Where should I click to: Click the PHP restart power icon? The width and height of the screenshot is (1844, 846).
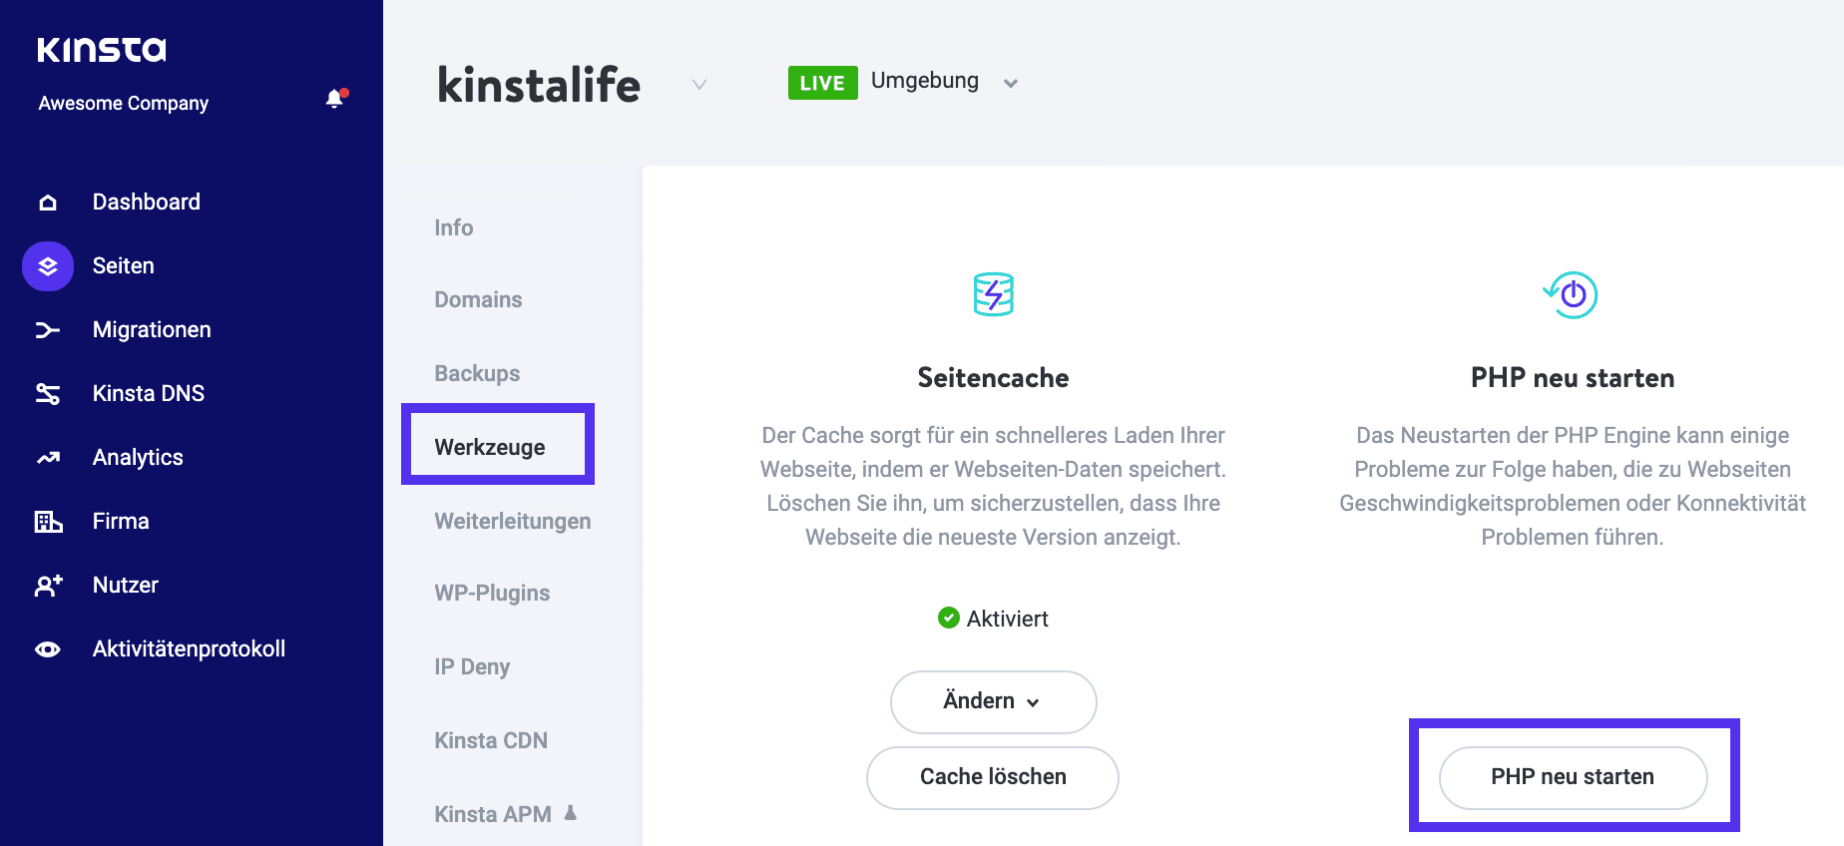[1571, 295]
